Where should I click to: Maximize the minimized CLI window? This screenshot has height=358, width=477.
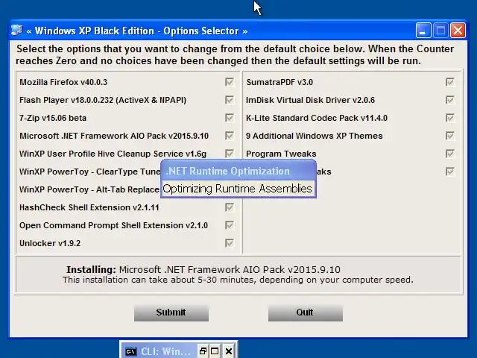pyautogui.click(x=215, y=351)
